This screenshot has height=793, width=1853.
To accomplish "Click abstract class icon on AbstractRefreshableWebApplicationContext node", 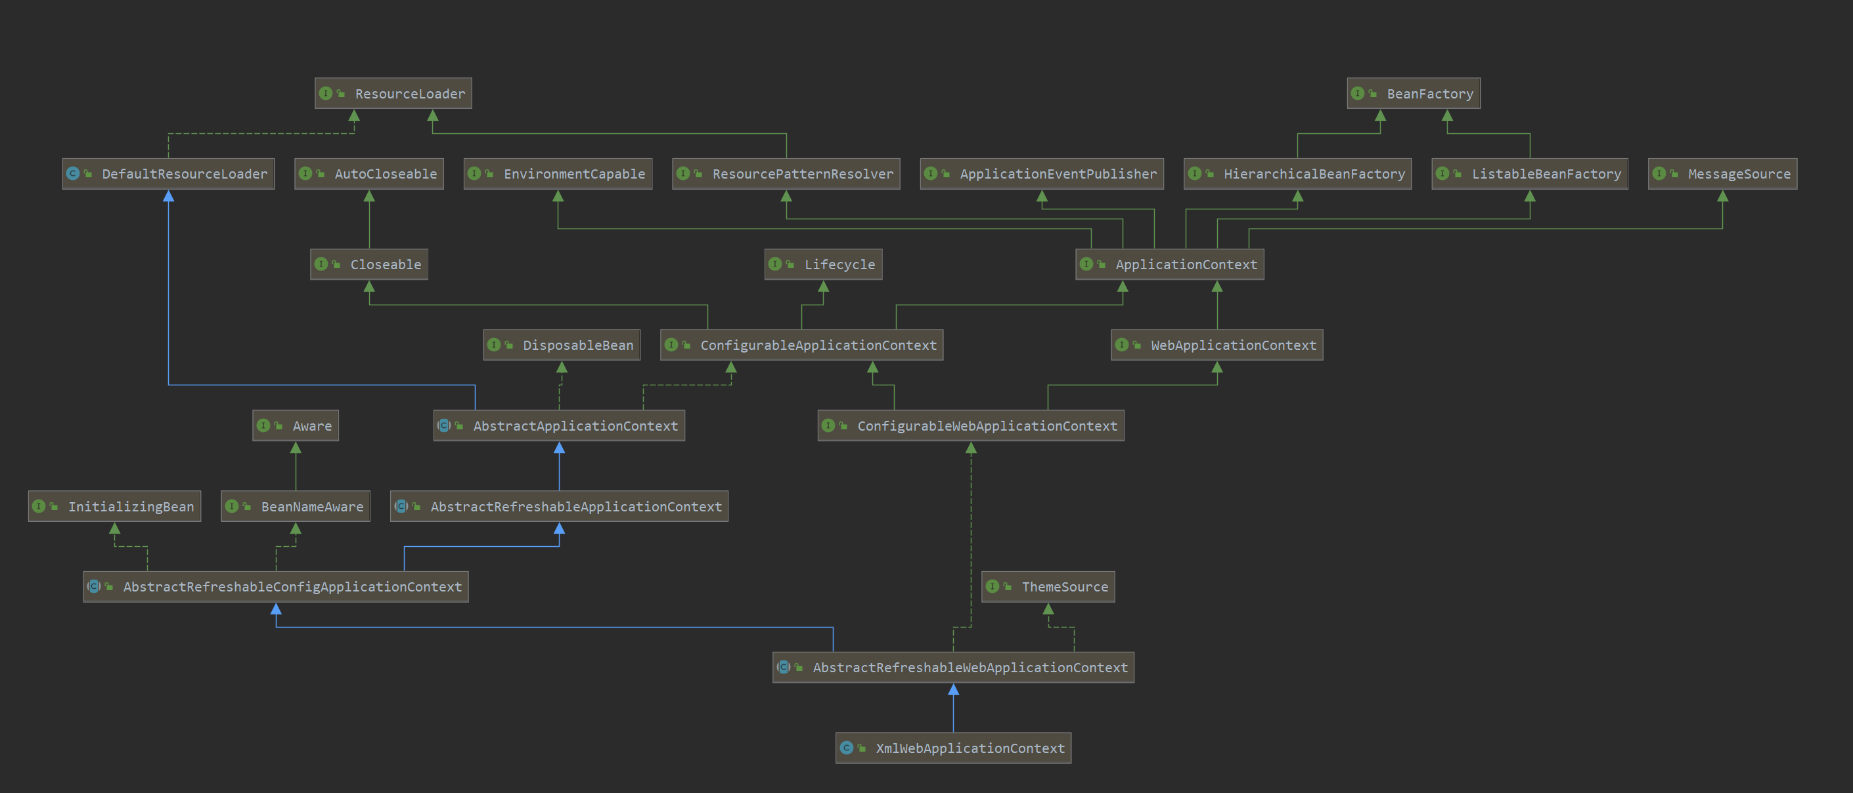I will [784, 667].
